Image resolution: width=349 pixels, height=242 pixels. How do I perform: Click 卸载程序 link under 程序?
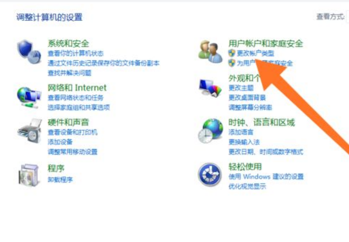pyautogui.click(x=60, y=179)
